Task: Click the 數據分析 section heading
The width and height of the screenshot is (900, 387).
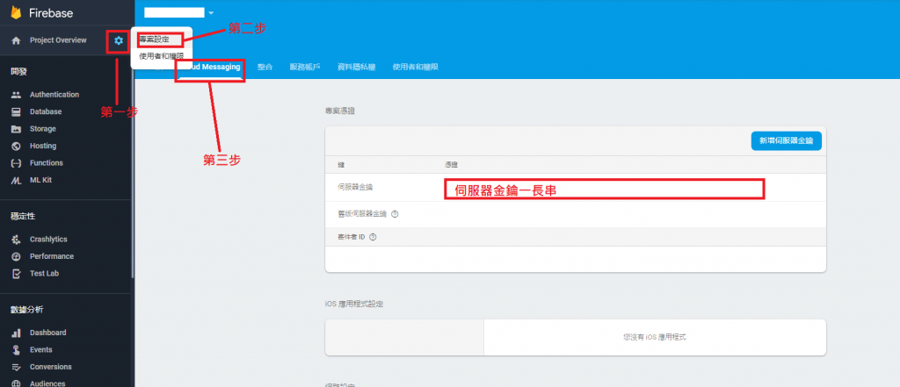Action: tap(27, 310)
